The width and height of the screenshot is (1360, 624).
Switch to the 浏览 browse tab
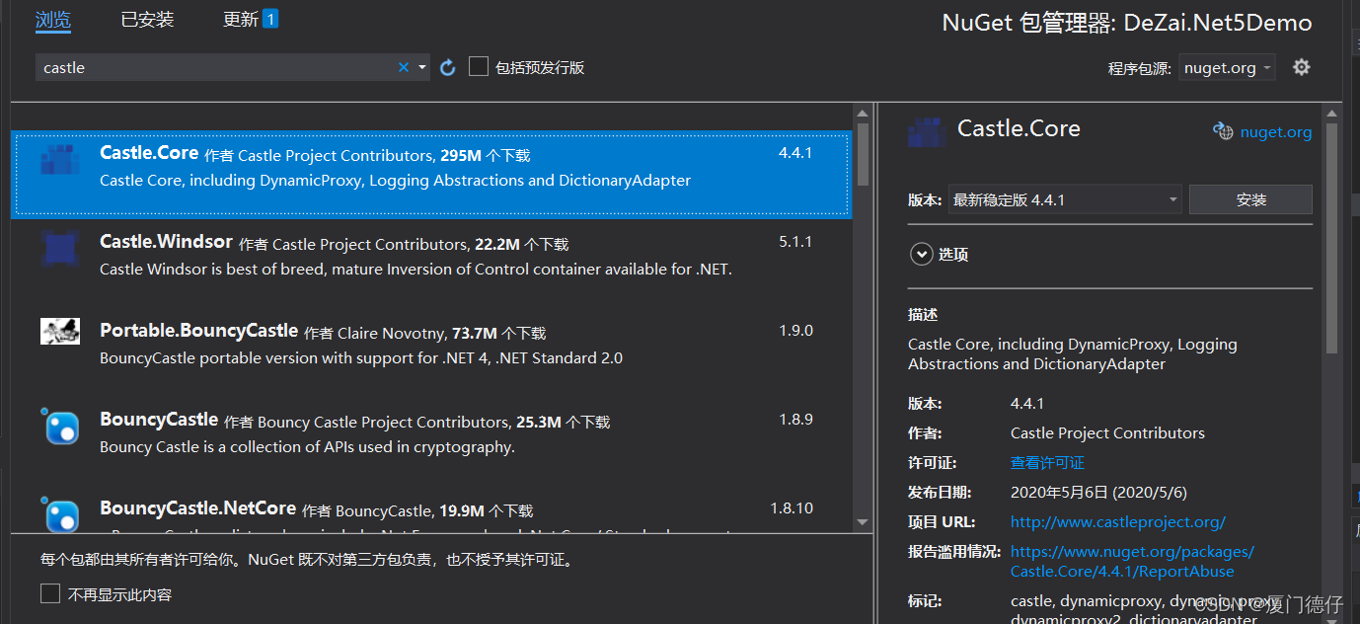(x=53, y=19)
